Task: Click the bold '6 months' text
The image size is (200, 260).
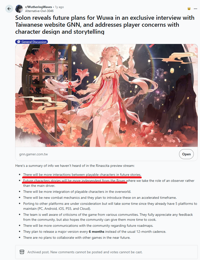Action: [x=97, y=232]
